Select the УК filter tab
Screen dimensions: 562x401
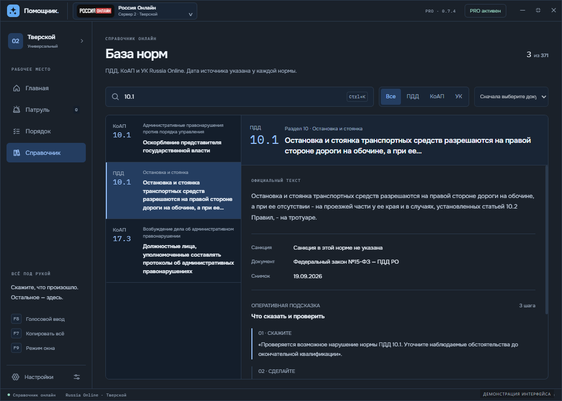click(459, 97)
